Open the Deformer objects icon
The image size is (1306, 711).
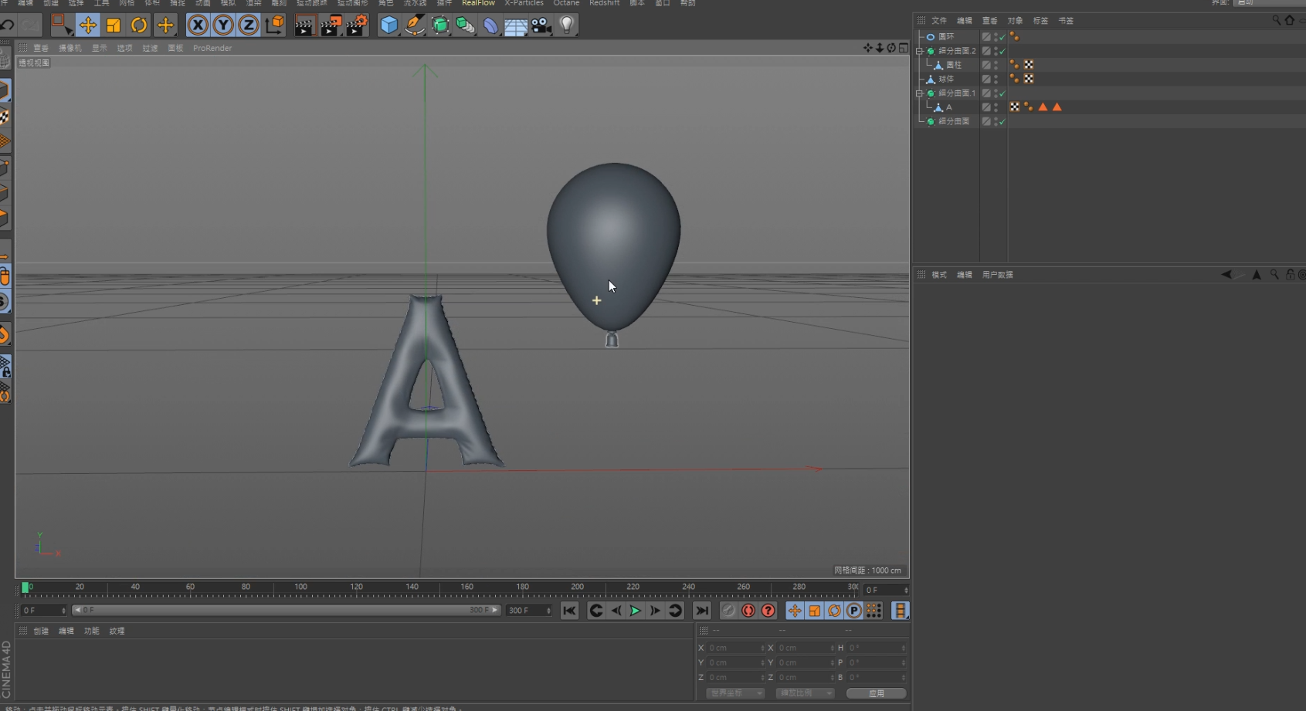[x=490, y=25]
